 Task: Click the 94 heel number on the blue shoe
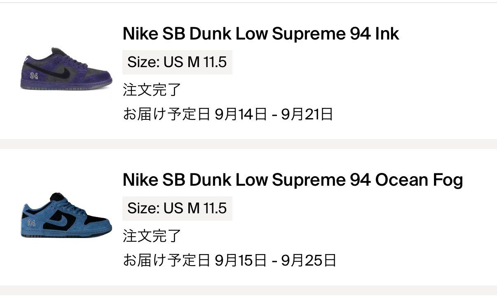(32, 223)
